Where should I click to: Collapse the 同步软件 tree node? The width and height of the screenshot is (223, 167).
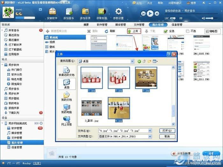click(x=2, y=65)
